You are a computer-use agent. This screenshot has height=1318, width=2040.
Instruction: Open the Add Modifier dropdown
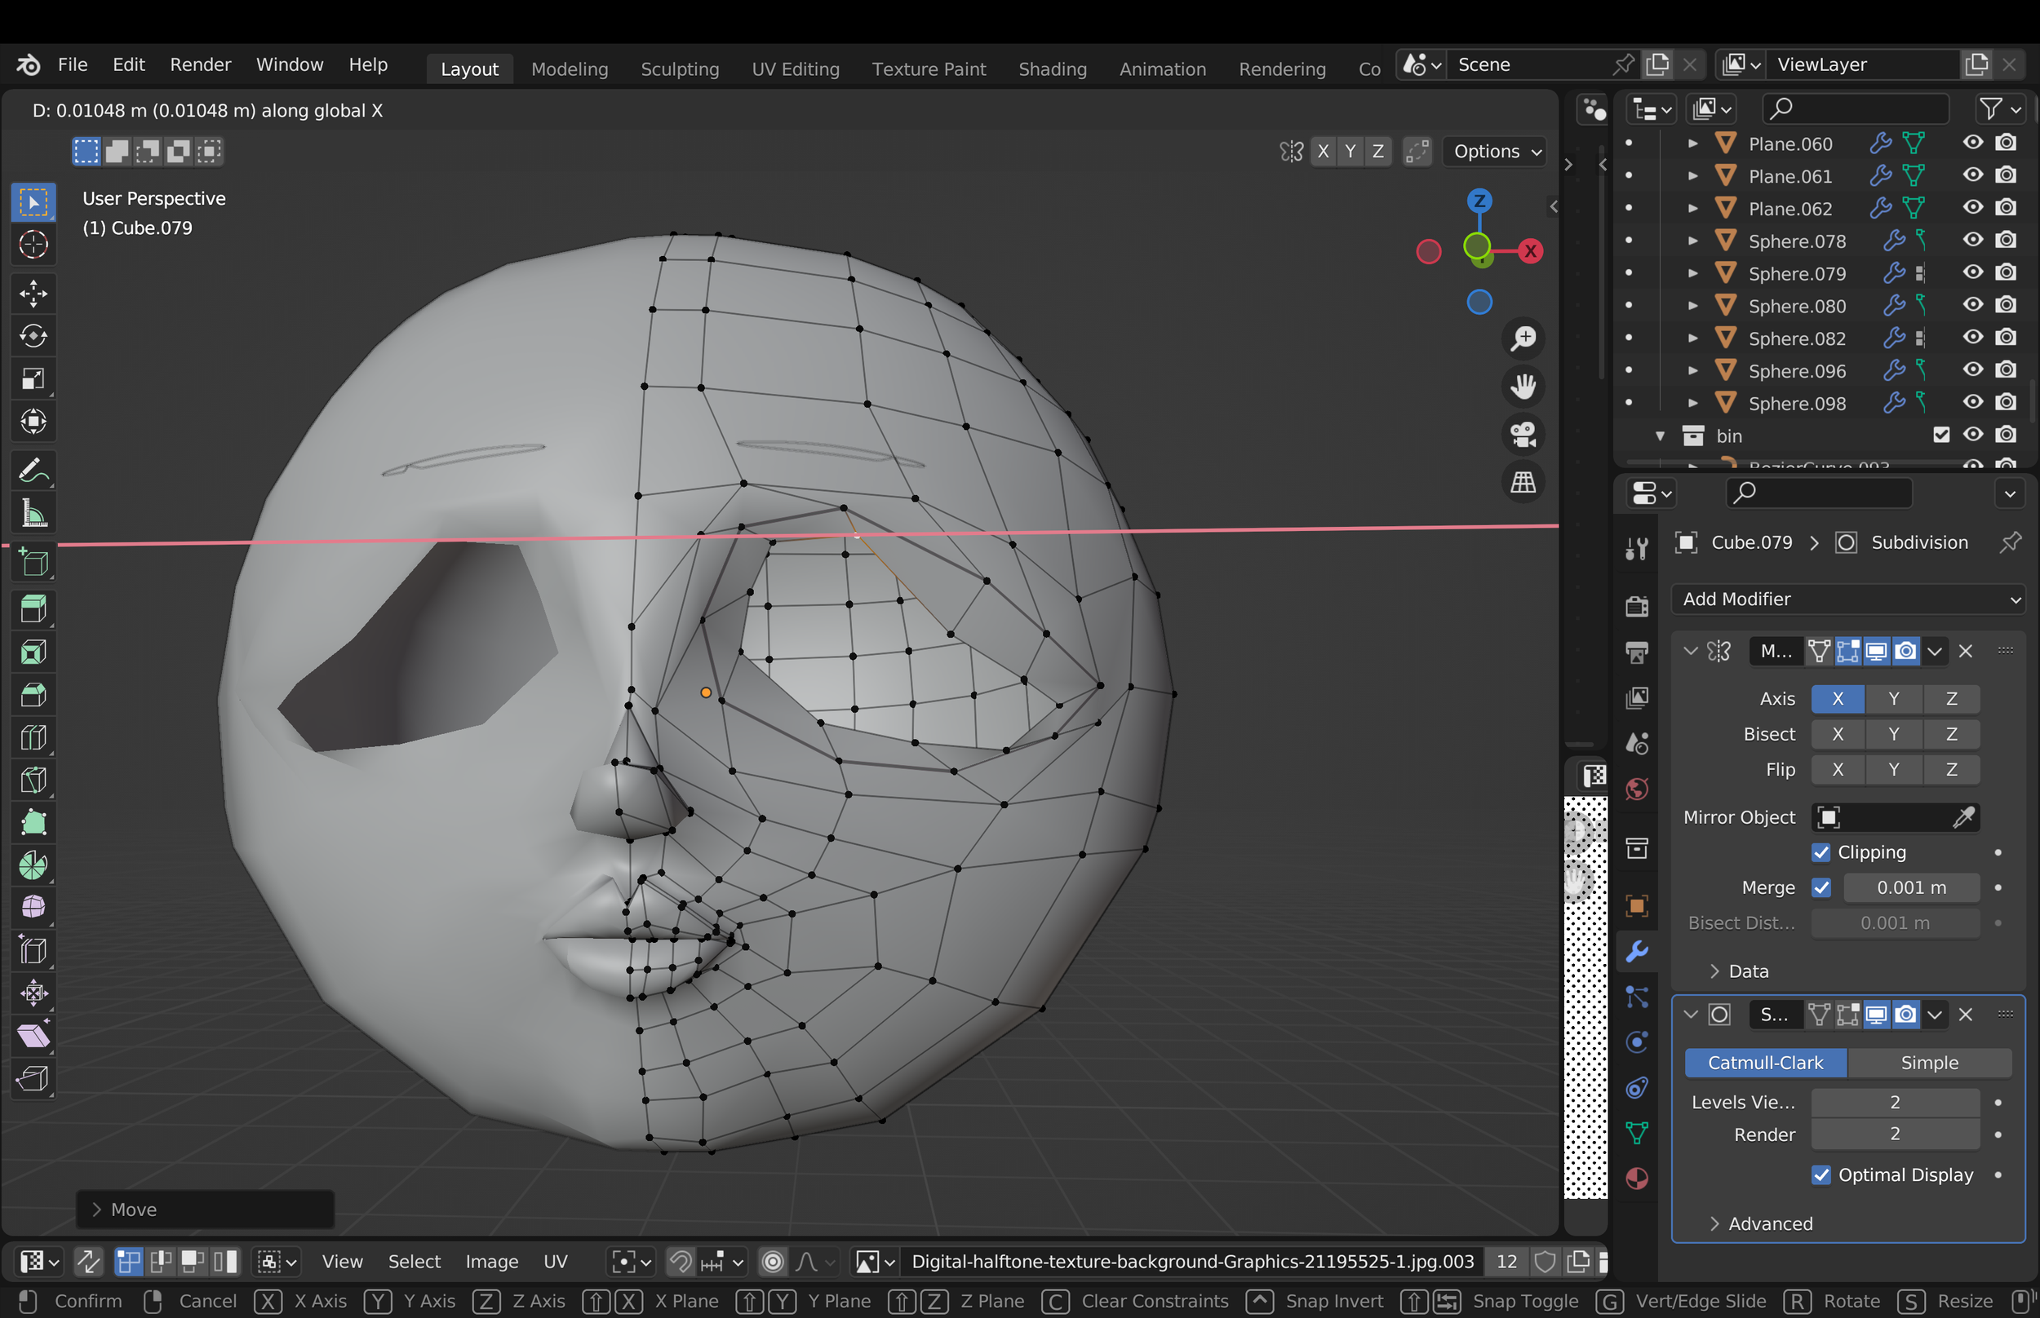coord(1847,599)
